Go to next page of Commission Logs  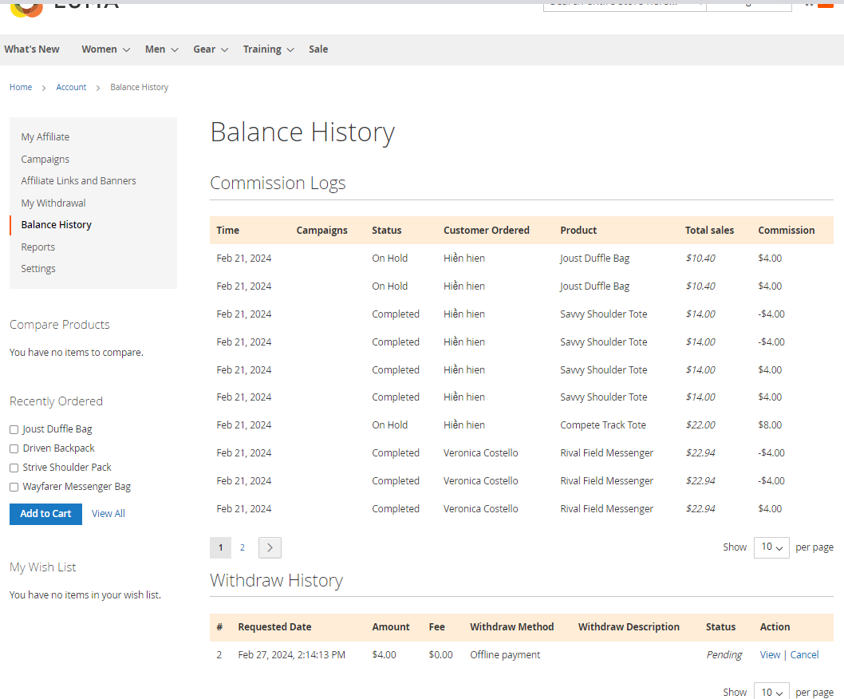click(x=270, y=547)
